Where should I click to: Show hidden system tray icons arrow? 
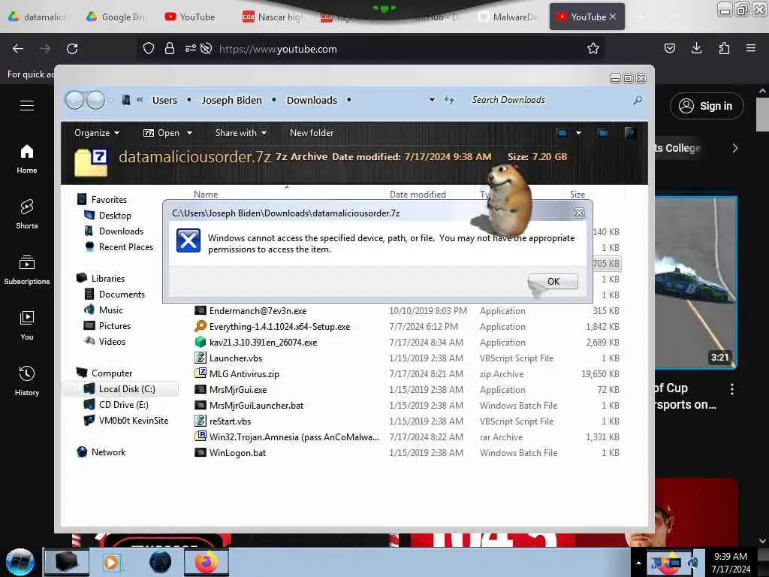pos(638,563)
